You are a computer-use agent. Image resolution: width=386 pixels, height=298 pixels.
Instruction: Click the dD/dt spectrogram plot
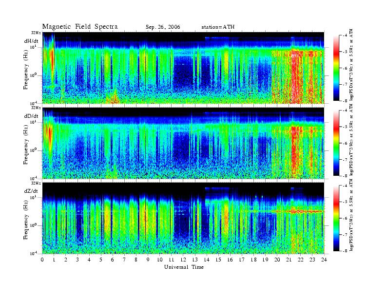[x=183, y=143]
